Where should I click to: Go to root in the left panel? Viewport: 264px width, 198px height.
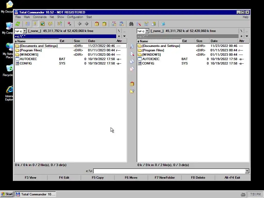coord(119,31)
